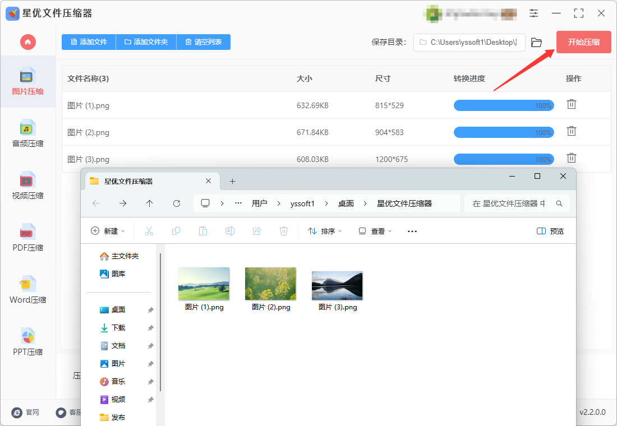
Task: Click the 添加文件 add file button
Action: pyautogui.click(x=89, y=42)
